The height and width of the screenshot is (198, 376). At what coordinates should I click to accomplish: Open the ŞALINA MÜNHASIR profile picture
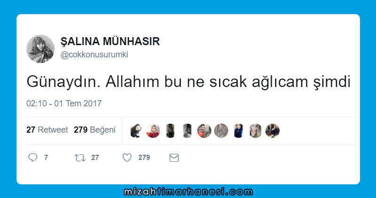pyautogui.click(x=40, y=49)
